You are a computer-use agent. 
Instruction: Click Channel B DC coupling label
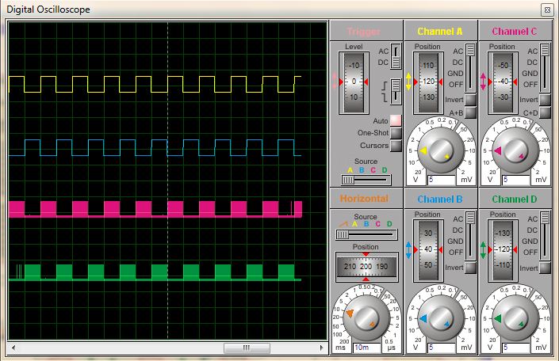458,230
